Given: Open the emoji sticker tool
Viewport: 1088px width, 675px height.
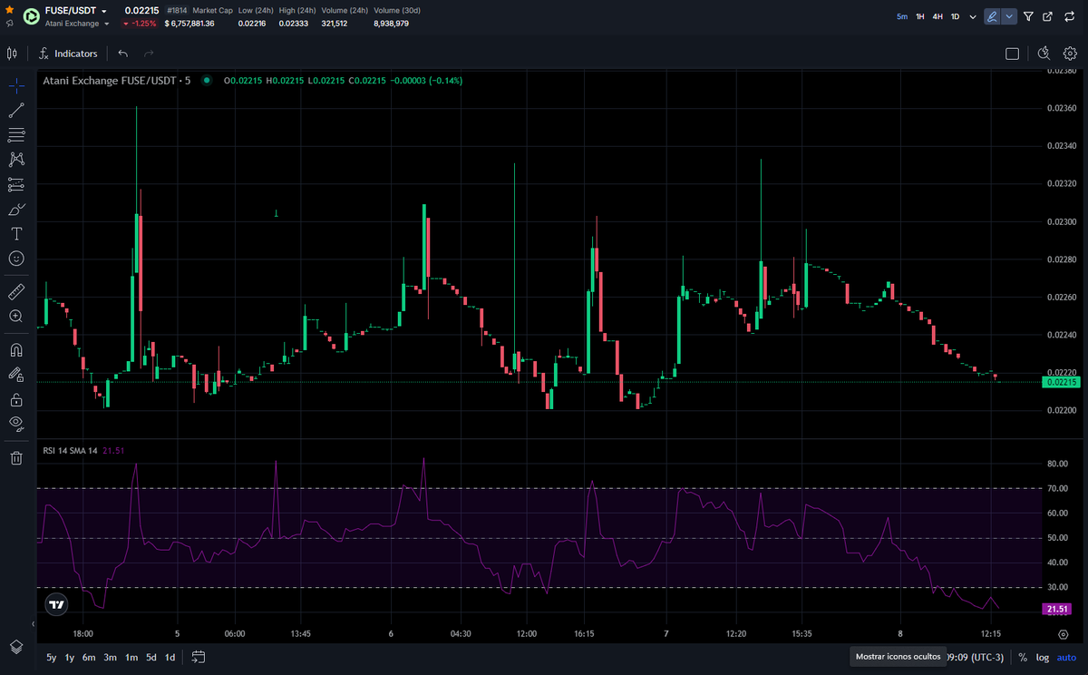Looking at the screenshot, I should point(15,259).
